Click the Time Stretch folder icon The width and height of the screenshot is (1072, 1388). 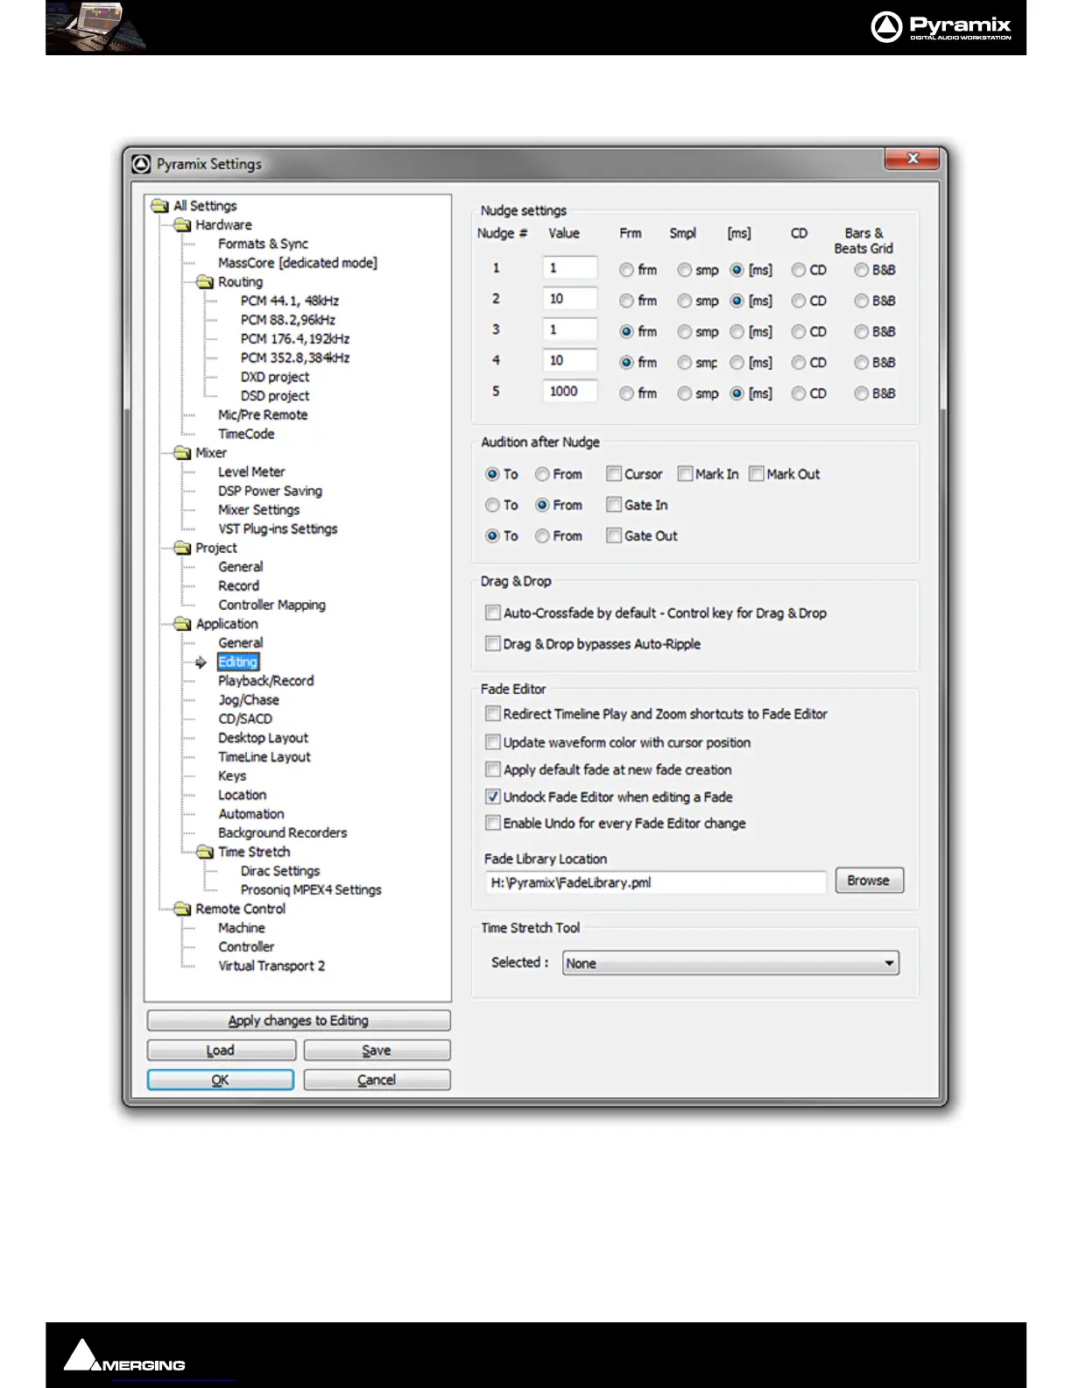pos(205,852)
